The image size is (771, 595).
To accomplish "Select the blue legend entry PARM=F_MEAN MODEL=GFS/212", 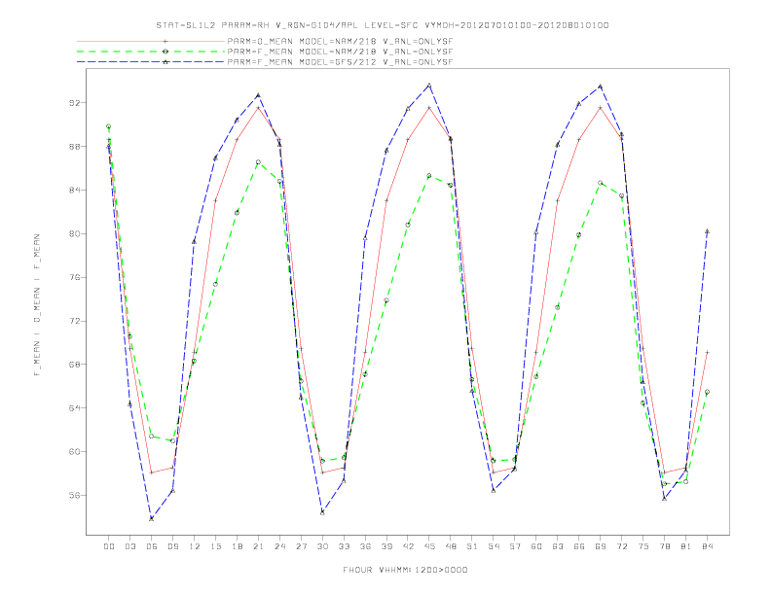I will 340,62.
